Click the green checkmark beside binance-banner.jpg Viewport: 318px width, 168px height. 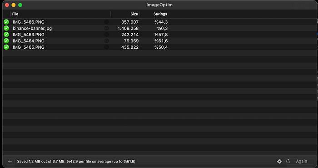[x=6, y=28]
